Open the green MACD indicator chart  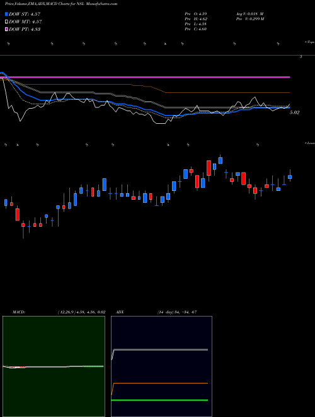coord(54,366)
